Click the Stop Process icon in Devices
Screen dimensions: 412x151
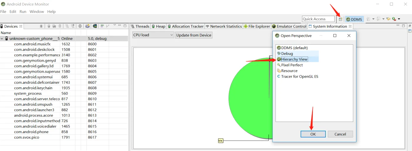[80, 26]
